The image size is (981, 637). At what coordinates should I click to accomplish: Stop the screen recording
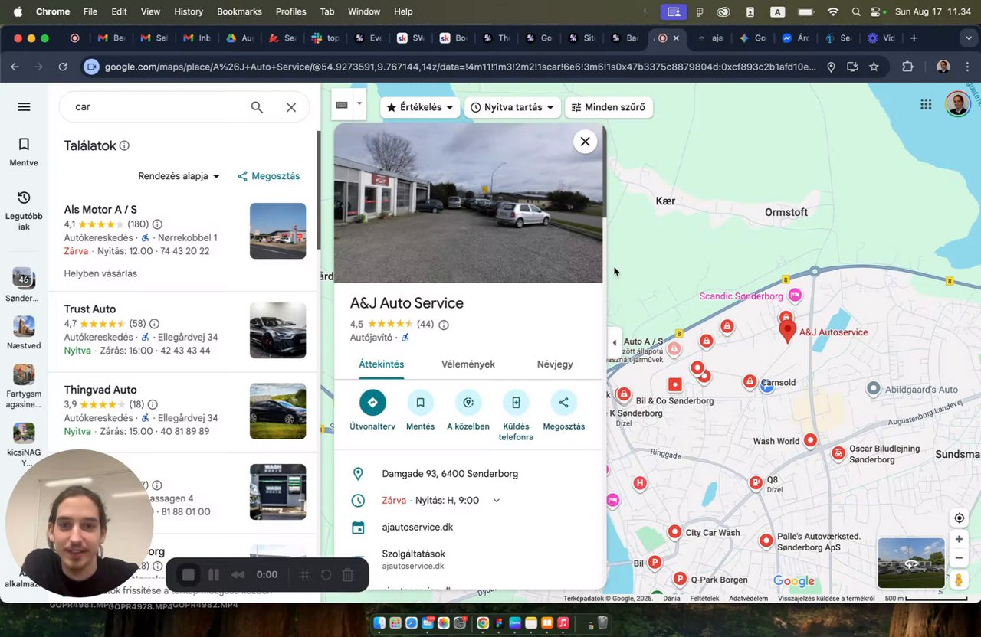[189, 575]
